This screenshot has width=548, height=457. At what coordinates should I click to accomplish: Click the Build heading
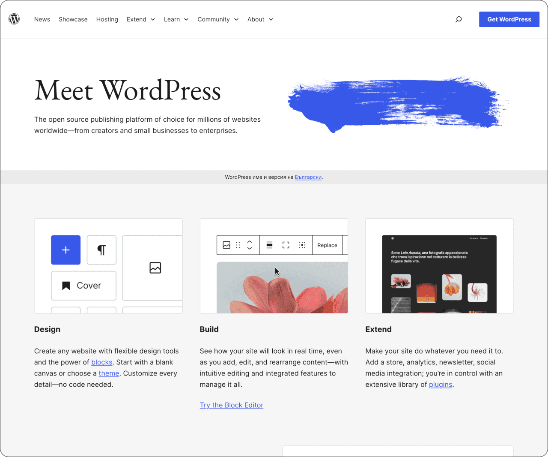[x=209, y=329]
